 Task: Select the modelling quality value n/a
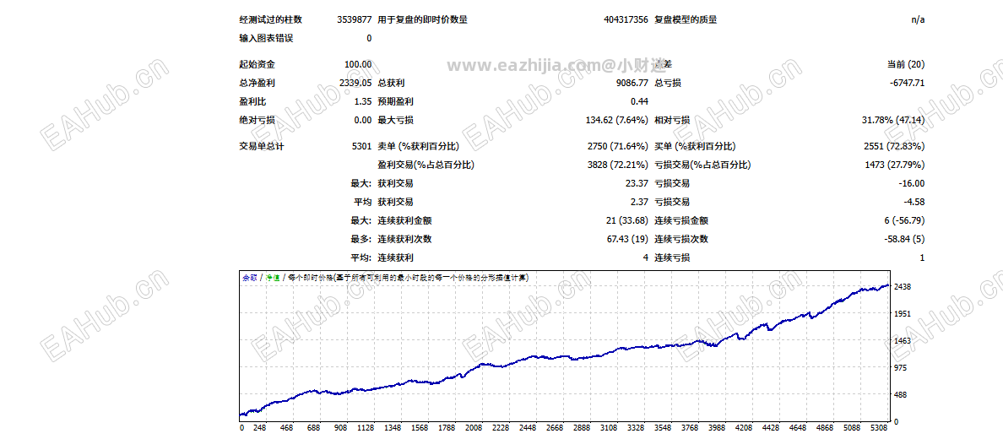918,19
